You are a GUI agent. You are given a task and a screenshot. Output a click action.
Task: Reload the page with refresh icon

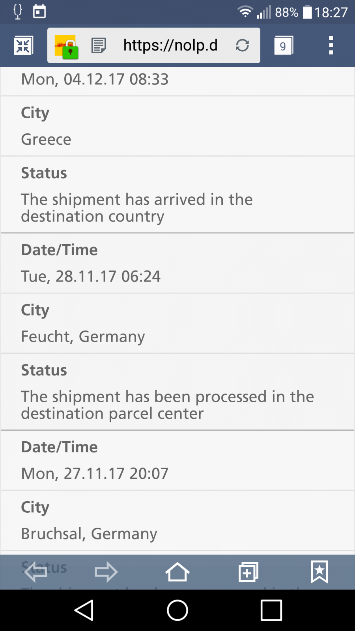pos(242,45)
